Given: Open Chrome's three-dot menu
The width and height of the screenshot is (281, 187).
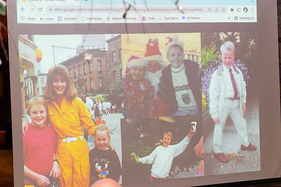Looking at the screenshot, I should pyautogui.click(x=252, y=10).
